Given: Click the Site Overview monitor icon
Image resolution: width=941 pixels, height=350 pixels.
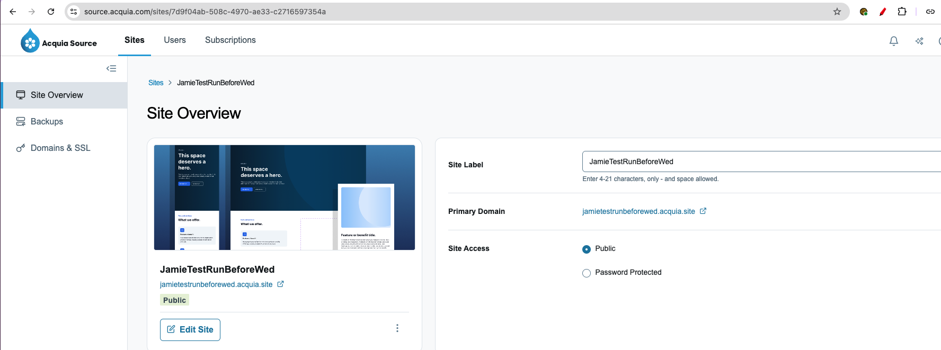Looking at the screenshot, I should (21, 95).
